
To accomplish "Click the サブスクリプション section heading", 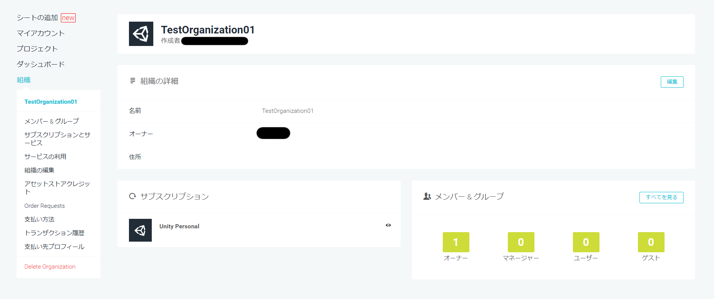I will 175,196.
